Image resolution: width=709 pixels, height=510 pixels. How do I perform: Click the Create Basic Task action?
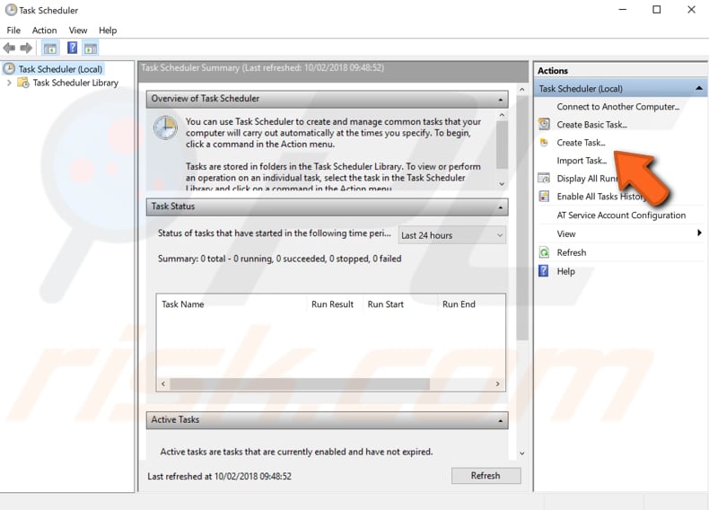point(591,125)
